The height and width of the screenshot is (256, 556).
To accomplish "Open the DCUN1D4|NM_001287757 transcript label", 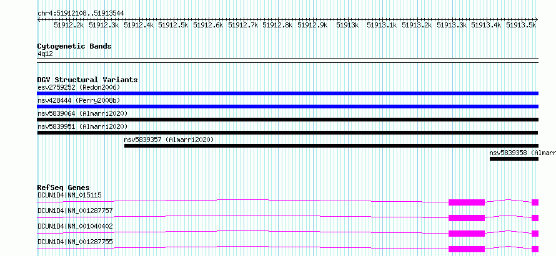I will pos(75,211).
